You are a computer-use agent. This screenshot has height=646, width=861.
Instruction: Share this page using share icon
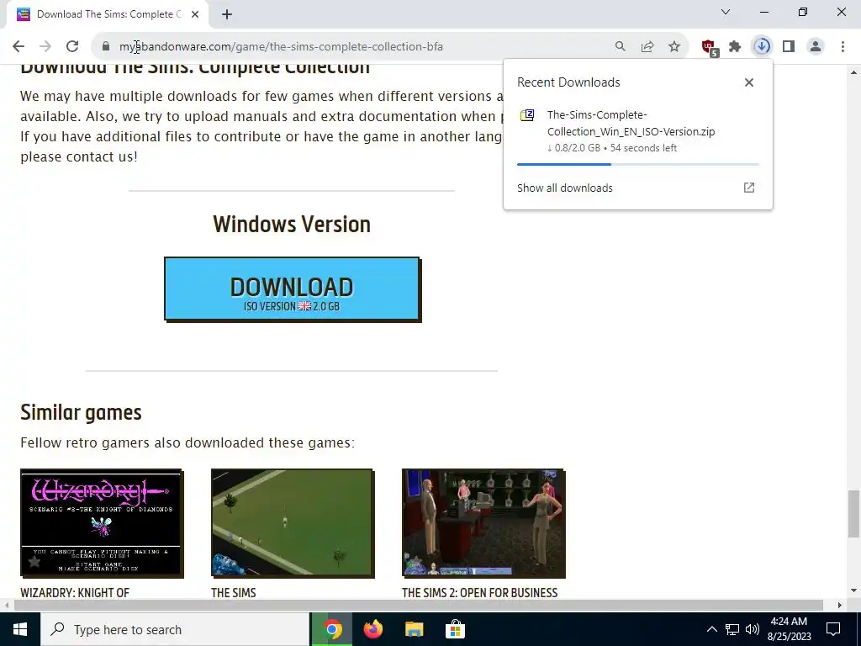[647, 47]
